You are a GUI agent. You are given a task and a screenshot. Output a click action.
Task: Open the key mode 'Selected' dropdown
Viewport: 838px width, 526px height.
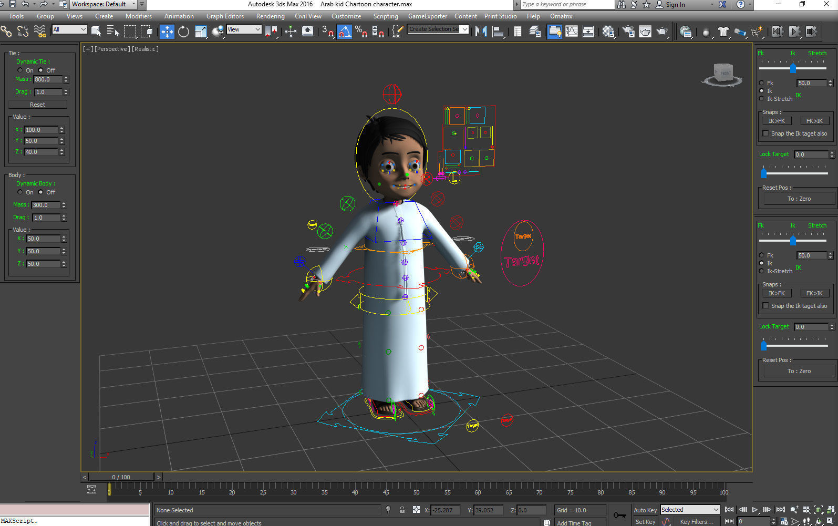click(690, 510)
